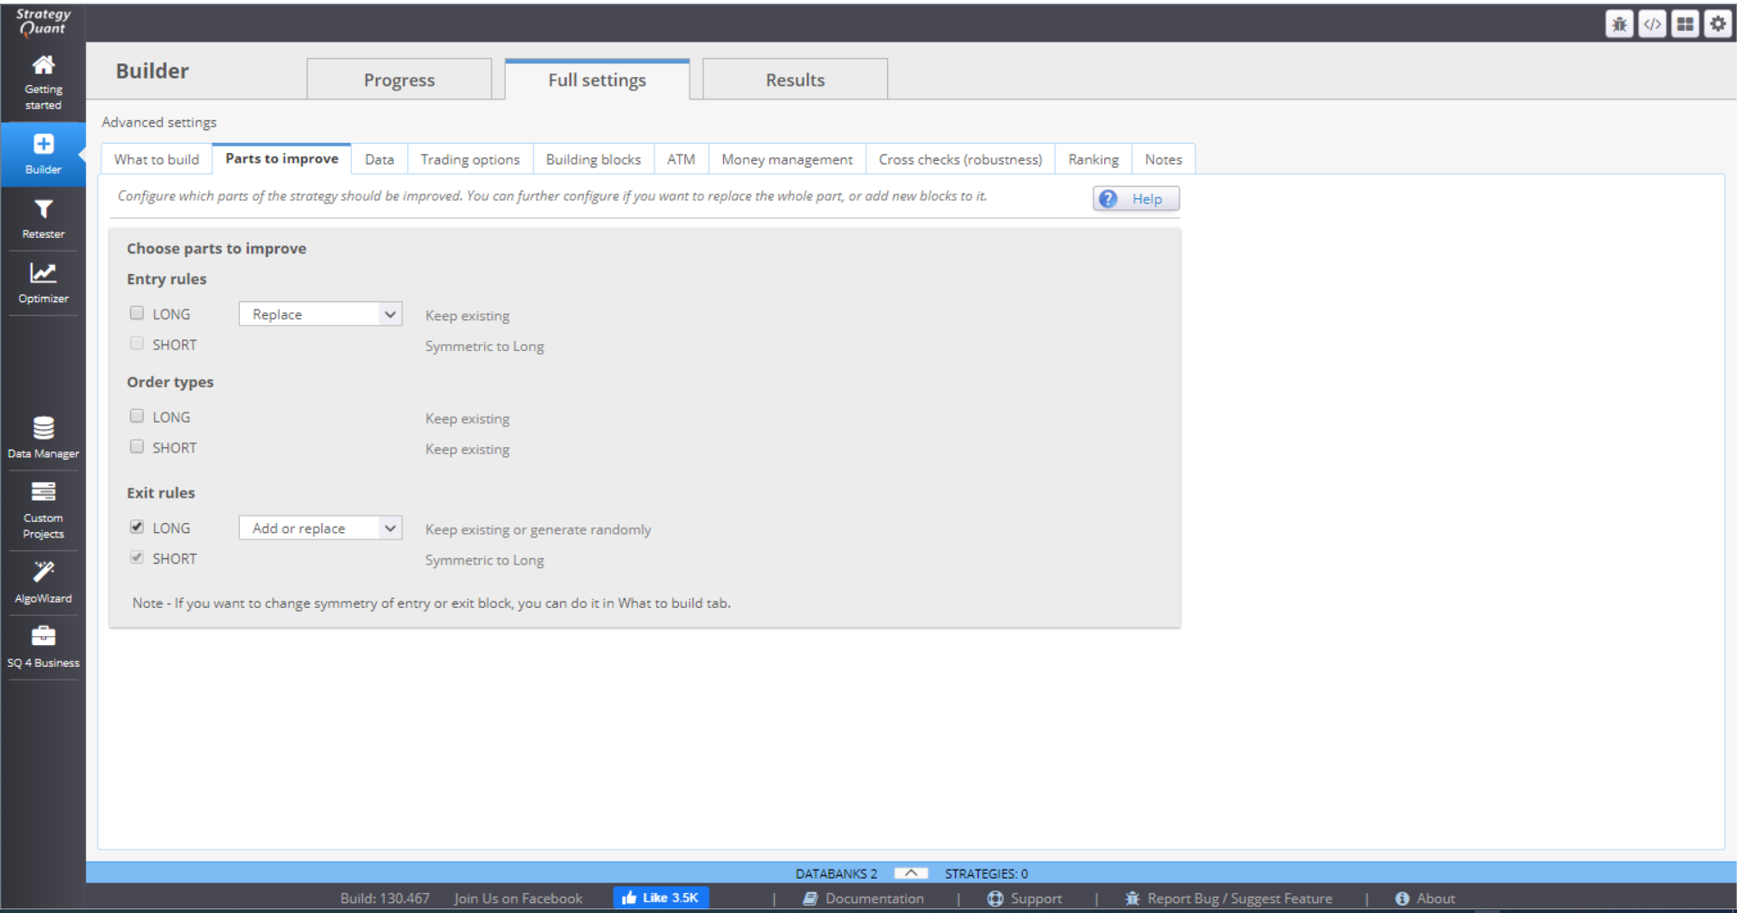1737x913 pixels.
Task: Open the Trading options tab
Action: pos(470,159)
